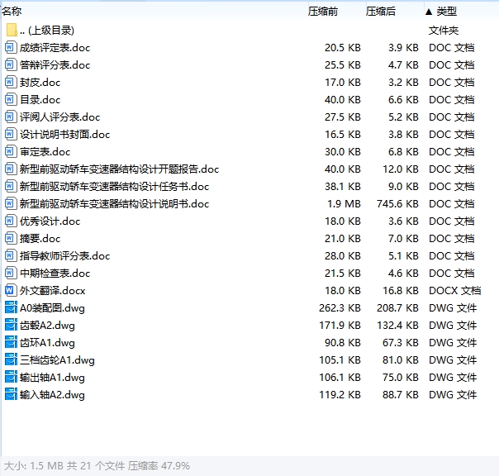Click the 132.4 KB compressed size cell
This screenshot has height=476, width=499.
pyautogui.click(x=397, y=326)
